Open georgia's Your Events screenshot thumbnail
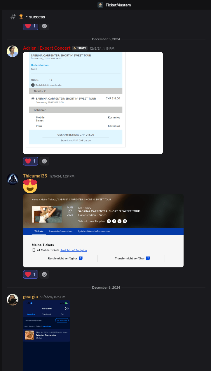The image size is (211, 371). 47,336
